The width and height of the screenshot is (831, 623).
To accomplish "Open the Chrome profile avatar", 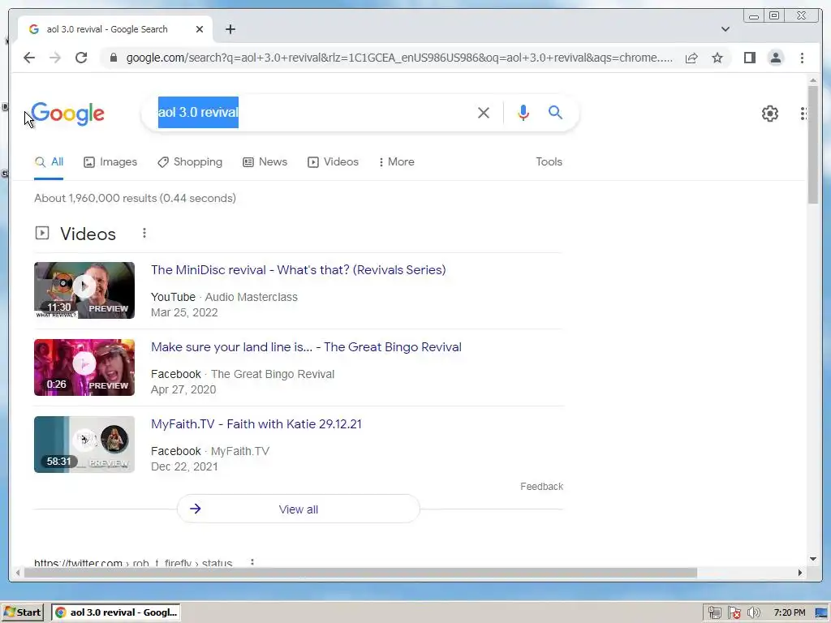I will tap(775, 58).
